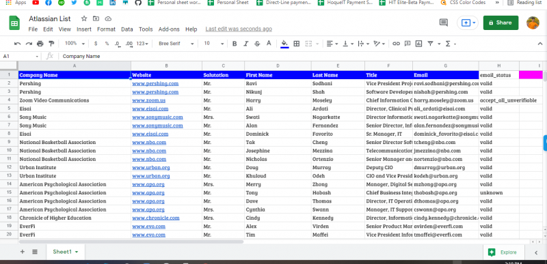Star the Atlassian List document
Screen dimensions: 547x264
84,18
